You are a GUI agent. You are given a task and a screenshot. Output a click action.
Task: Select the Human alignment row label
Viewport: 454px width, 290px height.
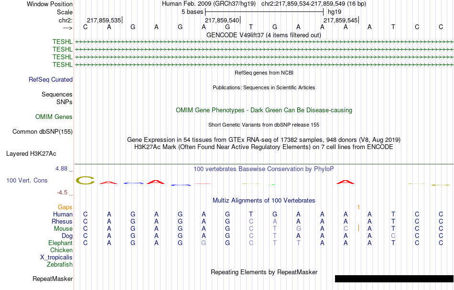point(63,214)
